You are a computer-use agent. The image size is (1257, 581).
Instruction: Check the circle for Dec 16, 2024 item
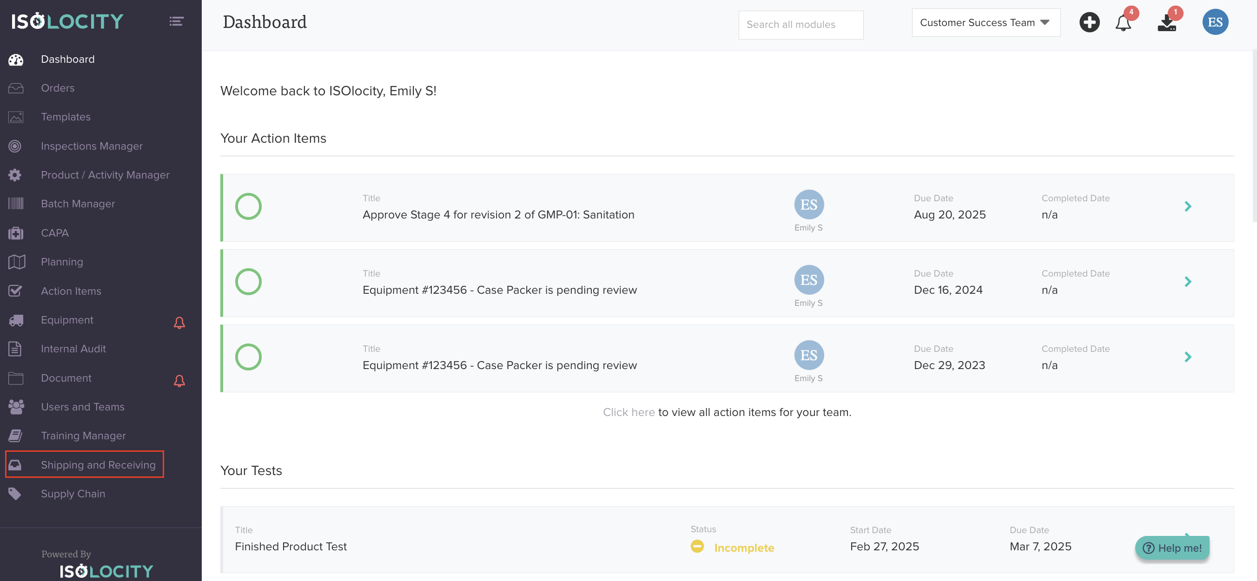click(248, 282)
